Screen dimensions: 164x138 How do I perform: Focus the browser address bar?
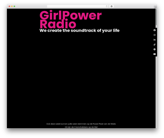78,6
